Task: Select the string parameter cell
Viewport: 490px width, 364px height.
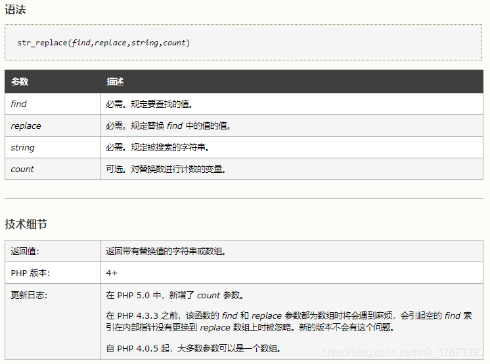Action: tap(53, 147)
